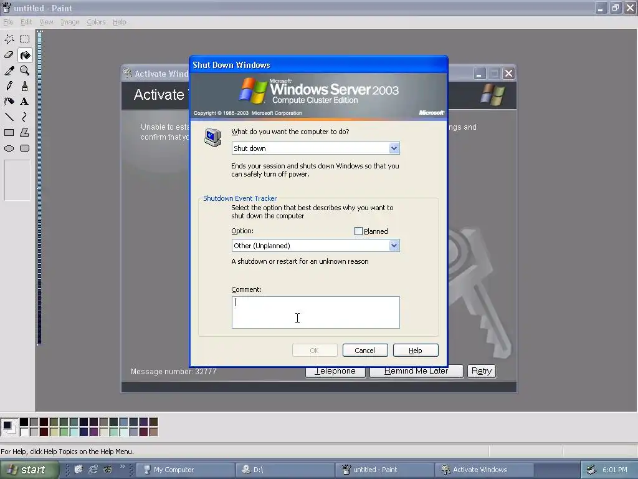The height and width of the screenshot is (479, 638).
Task: Choose the Eraser tool in Paint
Action: pyautogui.click(x=9, y=55)
